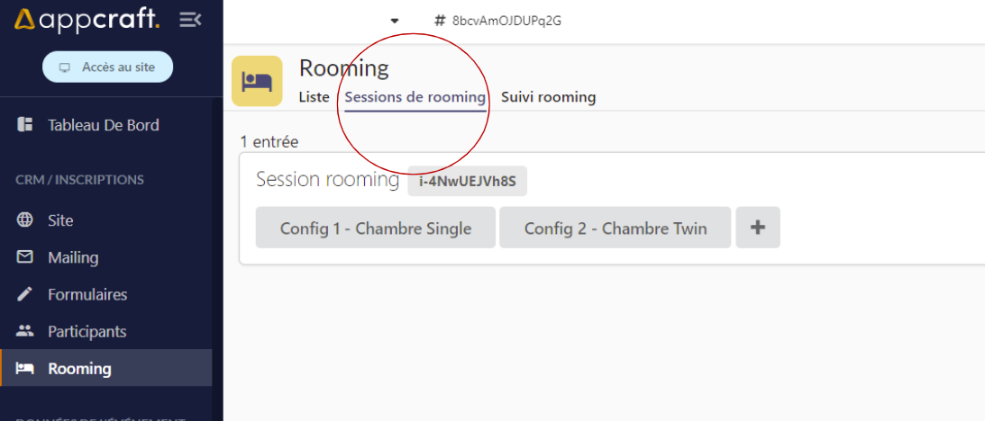
Task: Open the Suivi rooming tab
Action: [548, 97]
